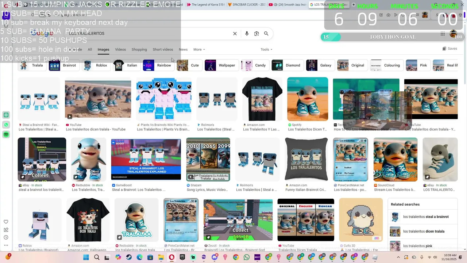467x263 pixels.
Task: Open the Original English Korean YouTube thumbnail
Action: click(306, 220)
